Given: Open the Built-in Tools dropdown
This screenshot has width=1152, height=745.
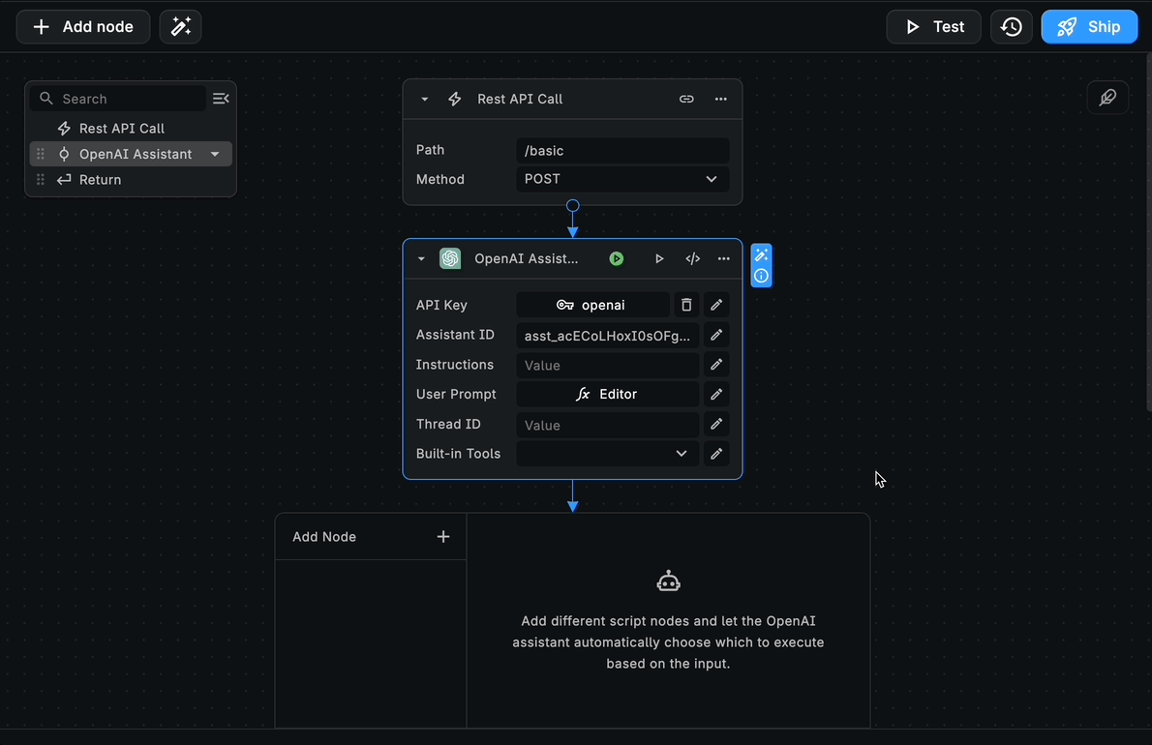Looking at the screenshot, I should (607, 454).
